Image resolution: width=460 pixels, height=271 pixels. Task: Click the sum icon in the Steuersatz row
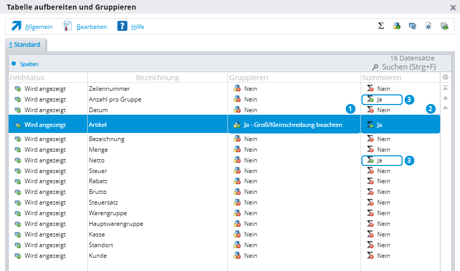tap(370, 202)
